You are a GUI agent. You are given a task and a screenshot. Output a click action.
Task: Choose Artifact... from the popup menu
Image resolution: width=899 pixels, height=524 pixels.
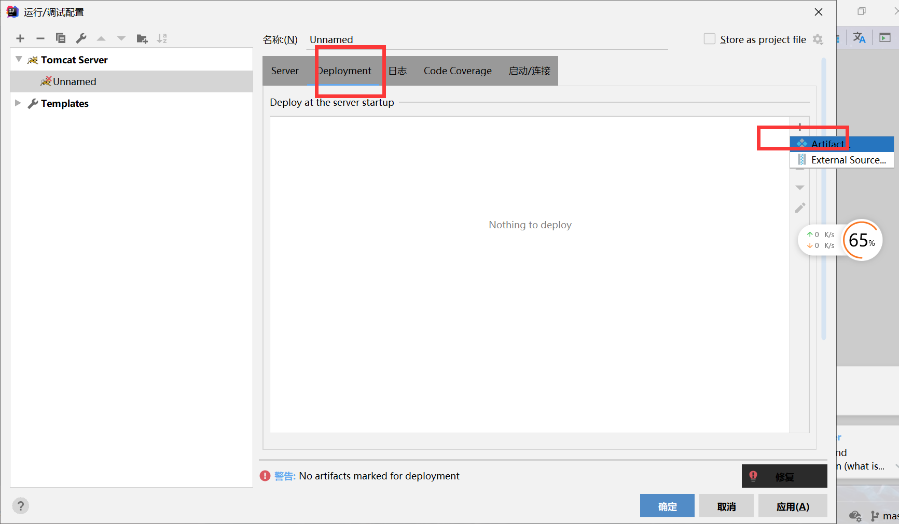click(x=841, y=144)
